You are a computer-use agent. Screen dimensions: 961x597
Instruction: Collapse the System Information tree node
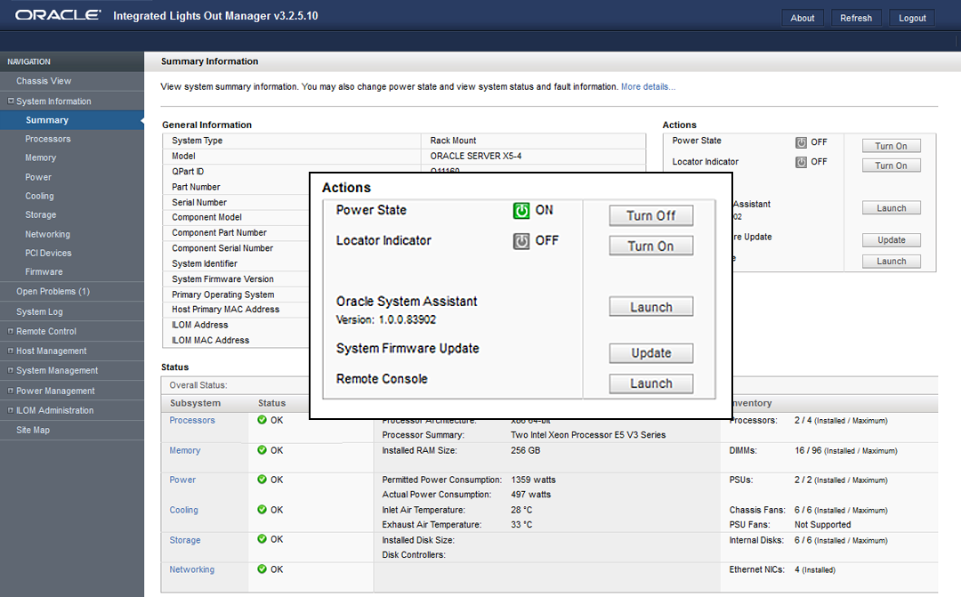coord(11,101)
